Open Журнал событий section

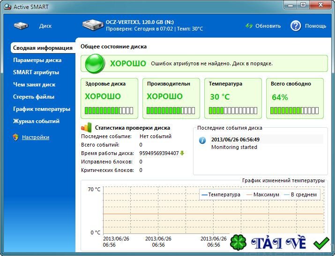coord(36,121)
